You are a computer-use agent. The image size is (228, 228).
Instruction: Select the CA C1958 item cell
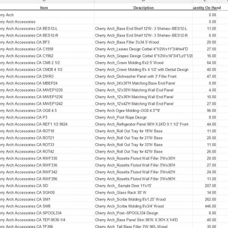click(47, 49)
